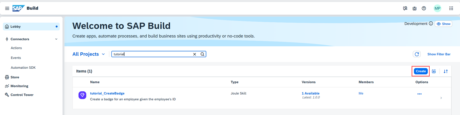Open Automation SDK under Connectors
460x115 pixels.
(x=23, y=68)
